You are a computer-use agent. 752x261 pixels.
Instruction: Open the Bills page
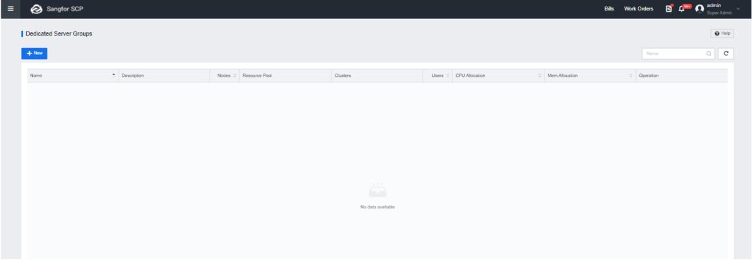(x=609, y=9)
